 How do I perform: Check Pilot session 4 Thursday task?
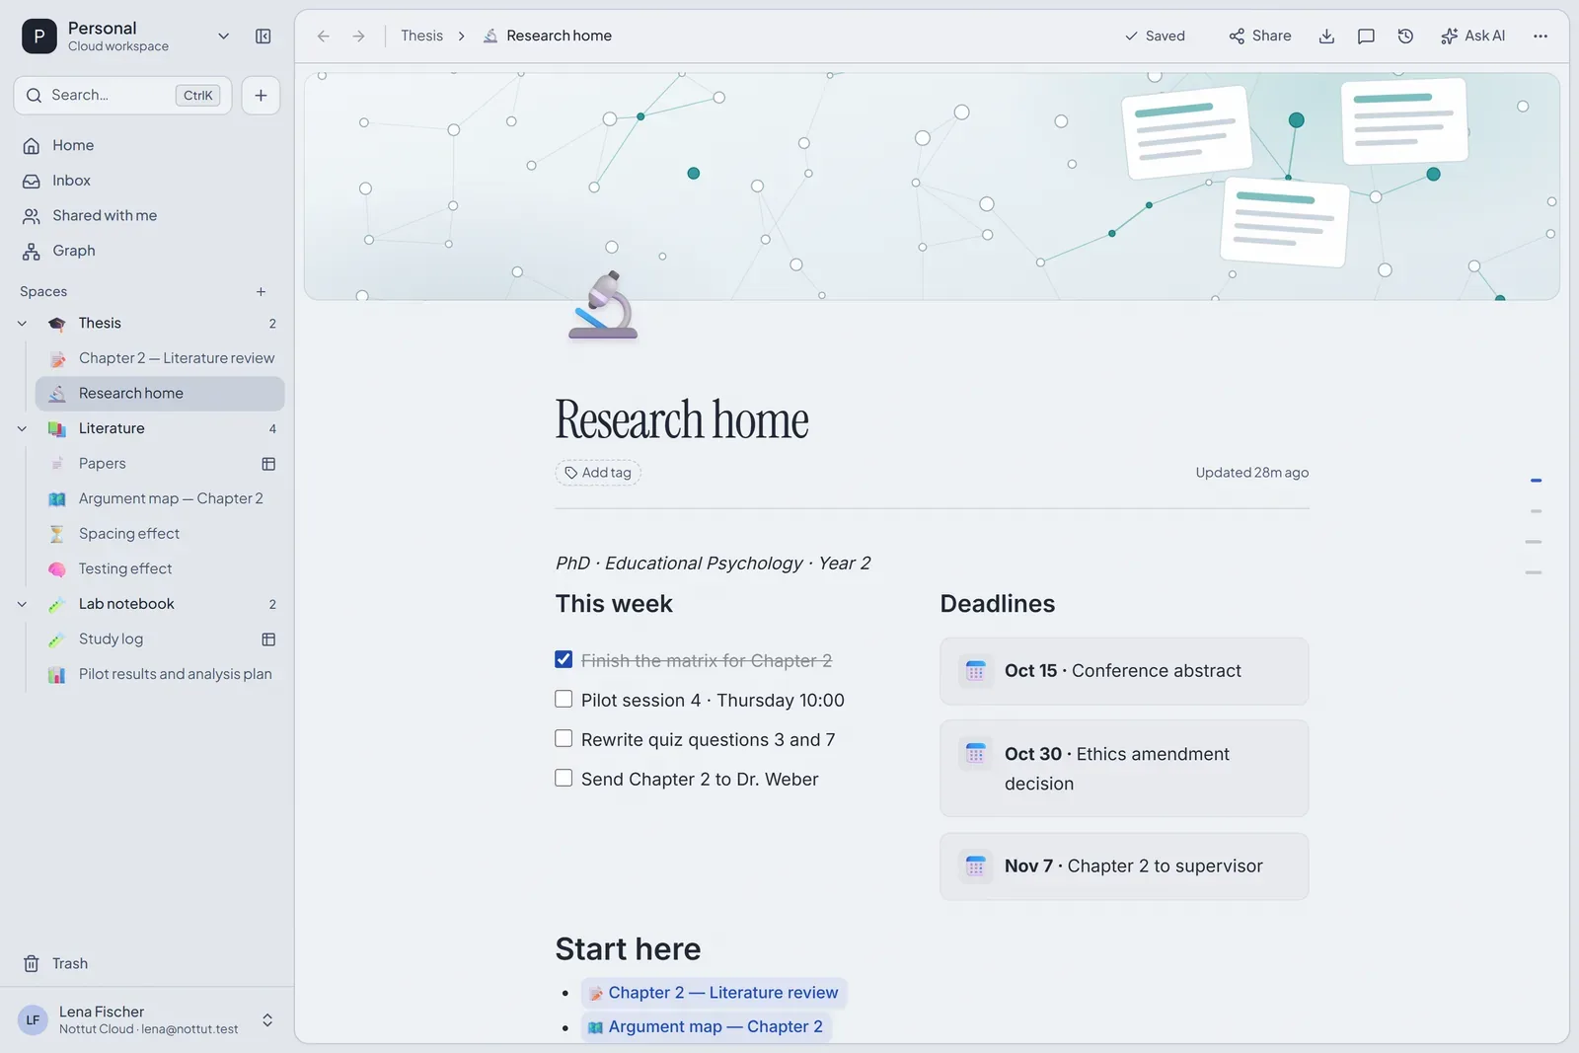point(564,700)
